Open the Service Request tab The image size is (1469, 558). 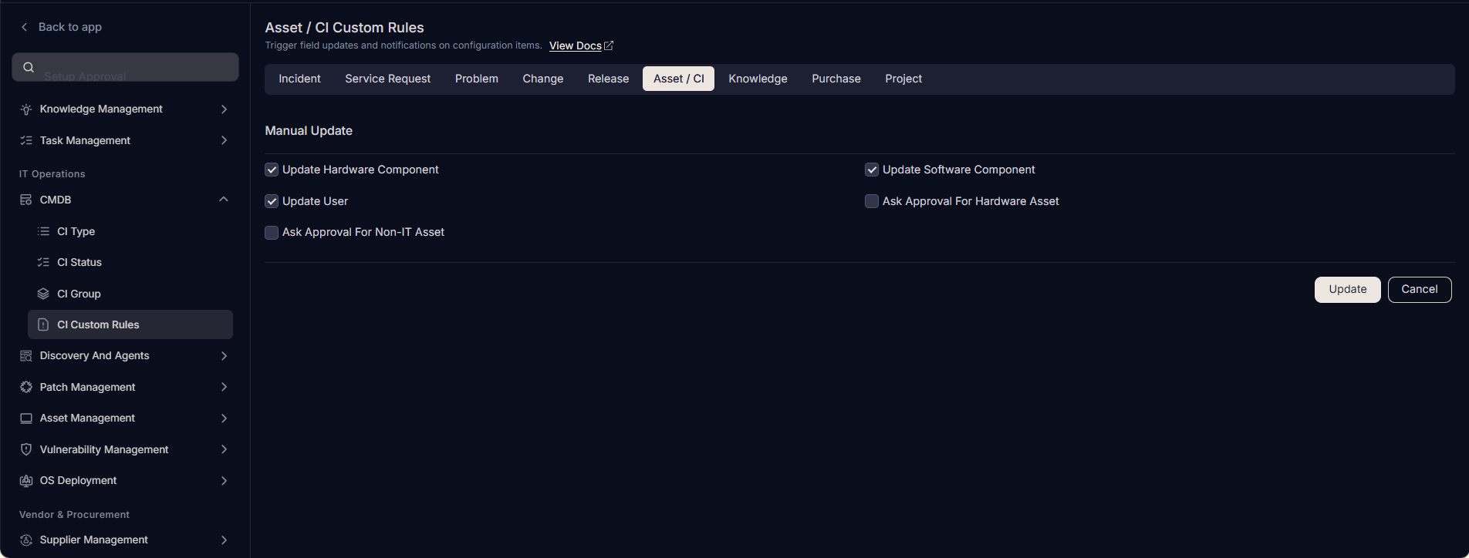pyautogui.click(x=388, y=79)
